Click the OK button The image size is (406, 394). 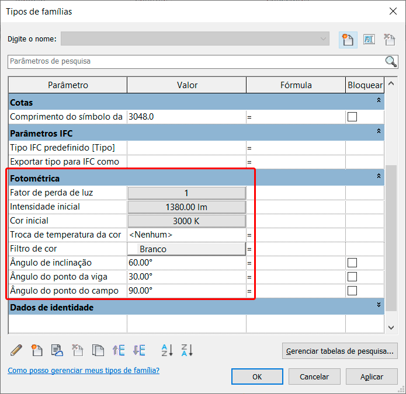257,376
